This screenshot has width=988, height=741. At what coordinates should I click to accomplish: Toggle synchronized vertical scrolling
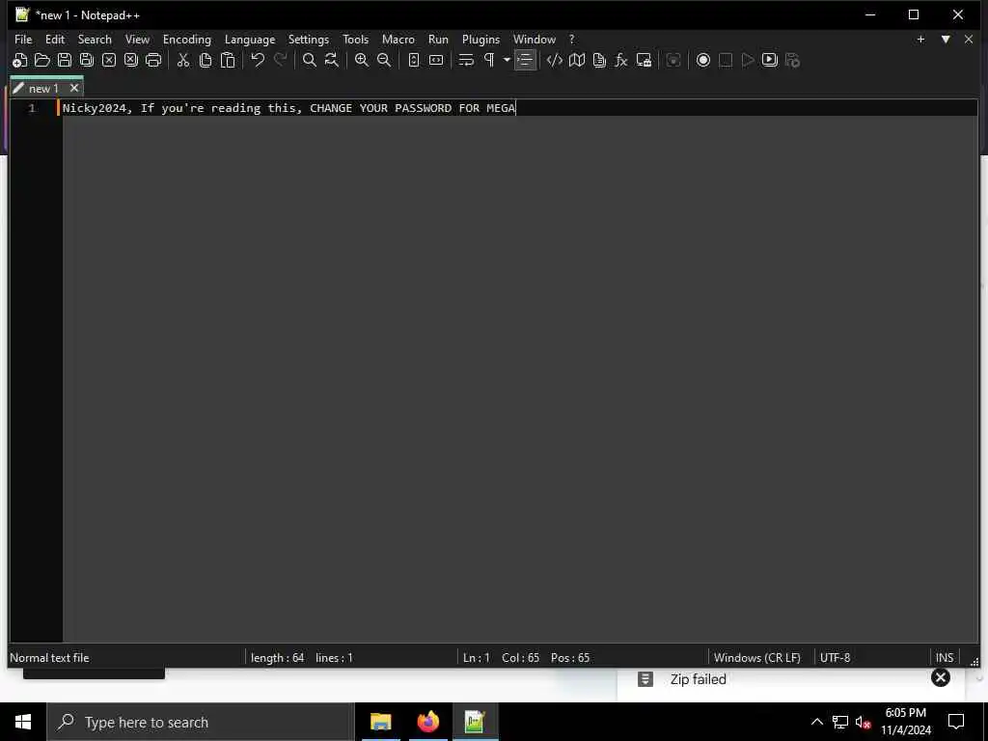tap(414, 61)
